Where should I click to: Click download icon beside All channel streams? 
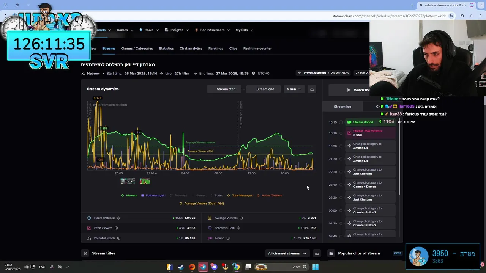point(317,253)
